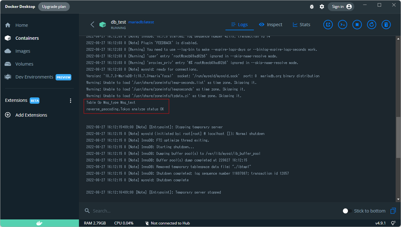Screen dimensions: 401x227
Task: Click log line 'InnoDB: Starting shutdown...'
Action: click(140, 147)
